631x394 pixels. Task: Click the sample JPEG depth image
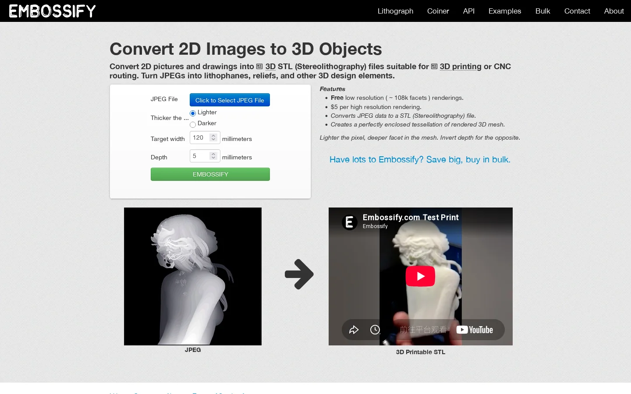click(193, 276)
